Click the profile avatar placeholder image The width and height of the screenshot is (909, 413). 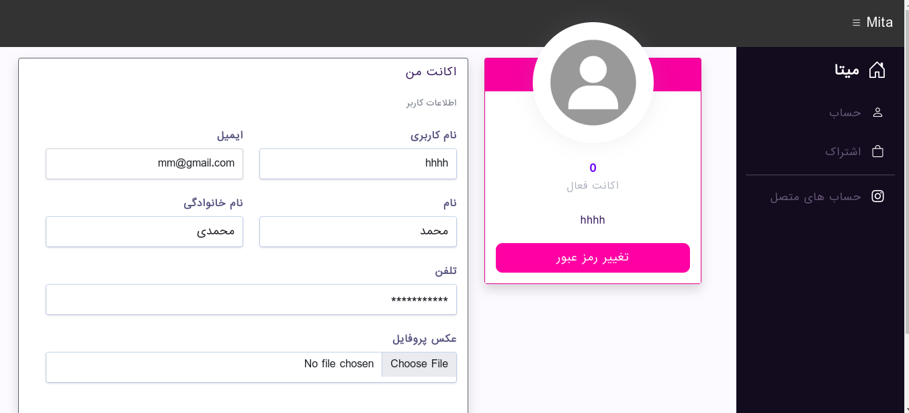click(x=593, y=83)
